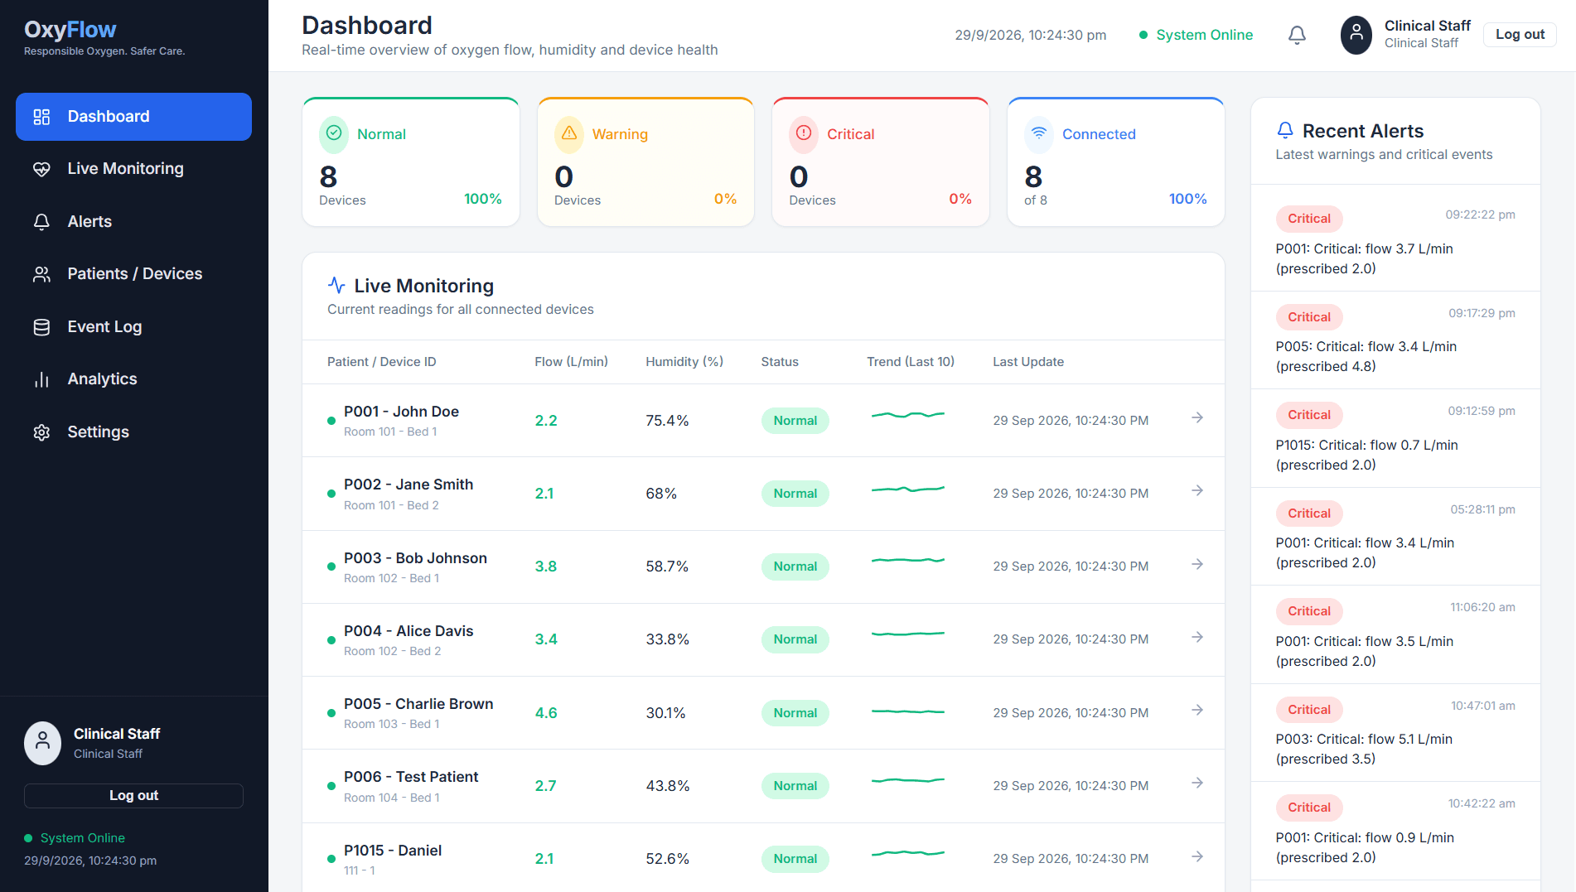Image resolution: width=1576 pixels, height=892 pixels.
Task: Click the Live Monitoring panel pulse icon
Action: pyautogui.click(x=336, y=286)
